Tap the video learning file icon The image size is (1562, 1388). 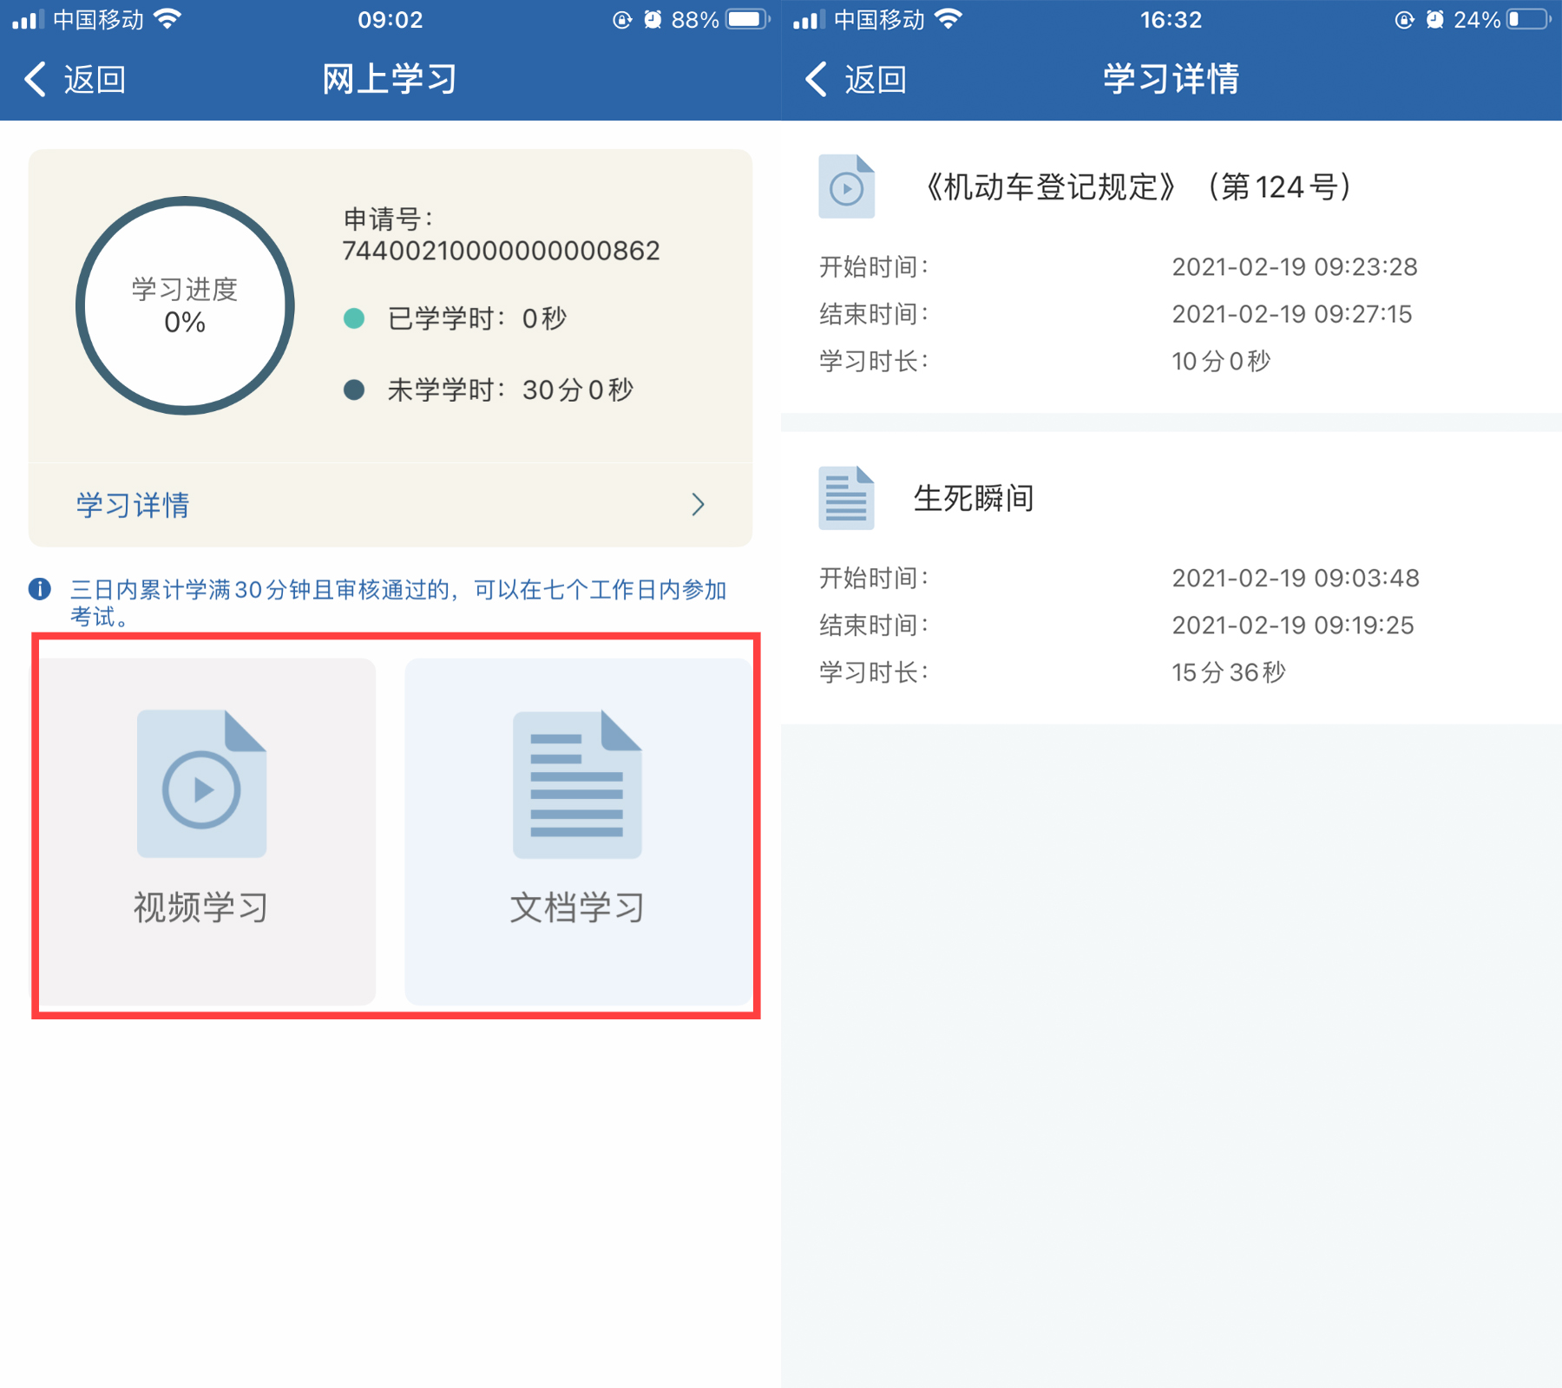[x=201, y=784]
